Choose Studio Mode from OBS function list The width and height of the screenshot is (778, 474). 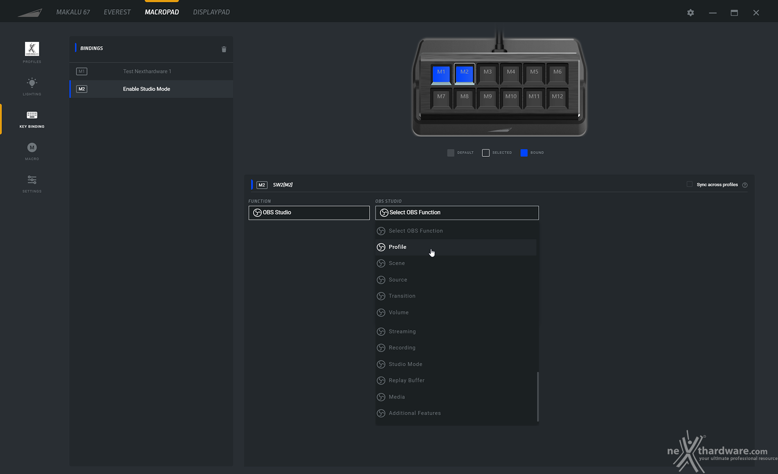click(x=456, y=364)
